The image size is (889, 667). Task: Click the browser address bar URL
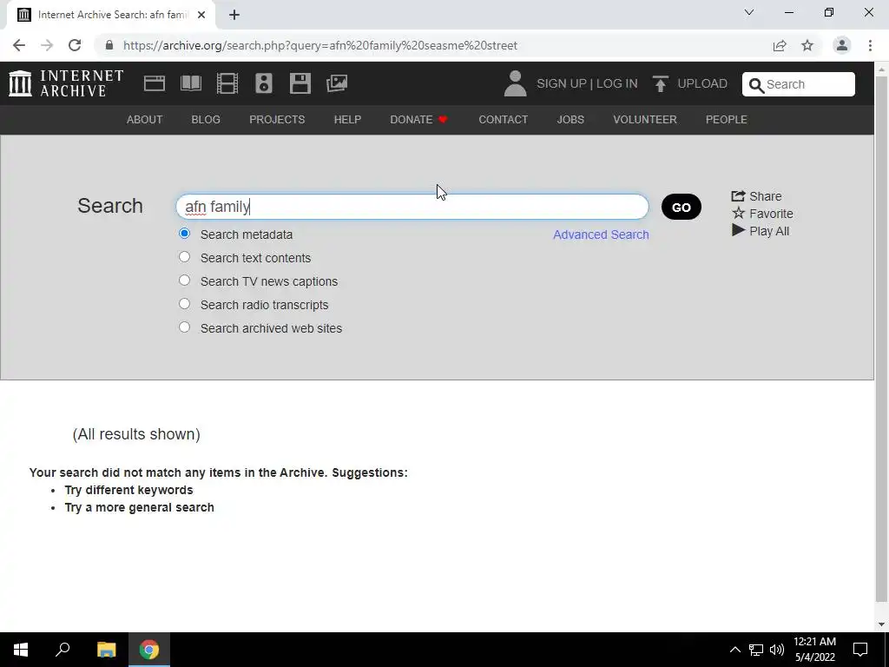[x=319, y=45]
